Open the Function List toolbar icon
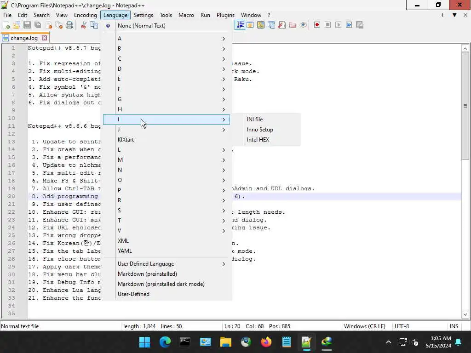The height and width of the screenshot is (353, 471). pos(282,25)
